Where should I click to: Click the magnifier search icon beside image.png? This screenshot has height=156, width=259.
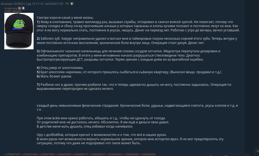tap(20, 8)
